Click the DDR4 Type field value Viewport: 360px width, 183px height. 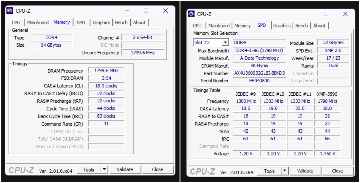point(51,38)
